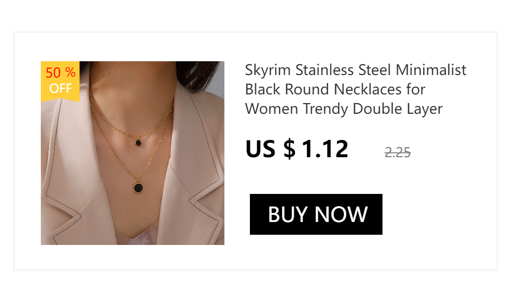Click the Black Round Necklaces title line

point(335,89)
